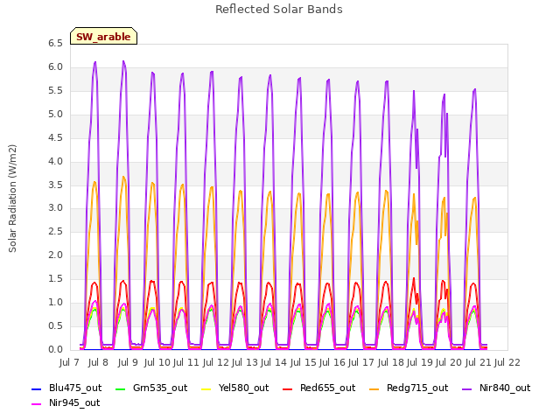
Task: Click the Jul 11 x-axis label
Action: click(x=186, y=362)
